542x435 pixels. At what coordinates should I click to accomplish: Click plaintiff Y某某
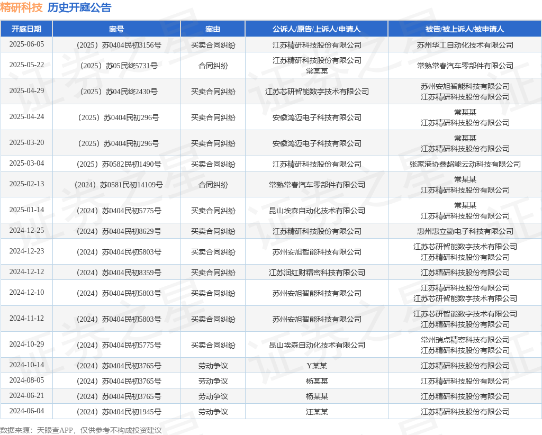click(x=317, y=366)
